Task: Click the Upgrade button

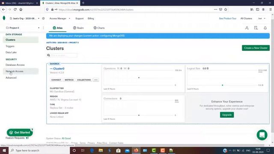Action: 227,115
